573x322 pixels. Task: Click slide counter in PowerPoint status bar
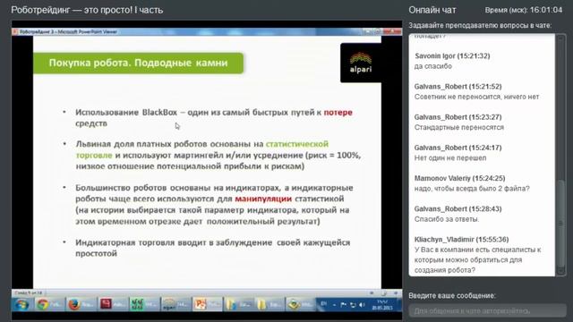point(29,292)
